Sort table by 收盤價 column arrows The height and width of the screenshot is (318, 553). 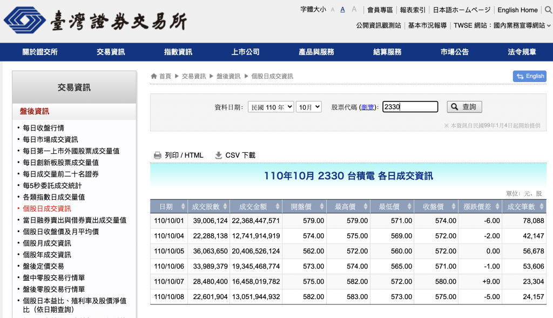tap(454, 206)
